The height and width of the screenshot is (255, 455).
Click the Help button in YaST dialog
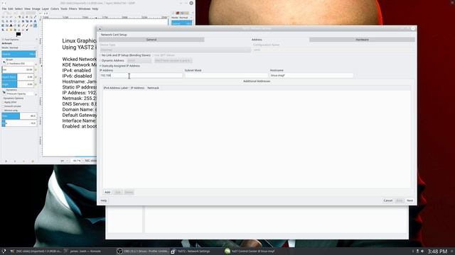point(104,200)
